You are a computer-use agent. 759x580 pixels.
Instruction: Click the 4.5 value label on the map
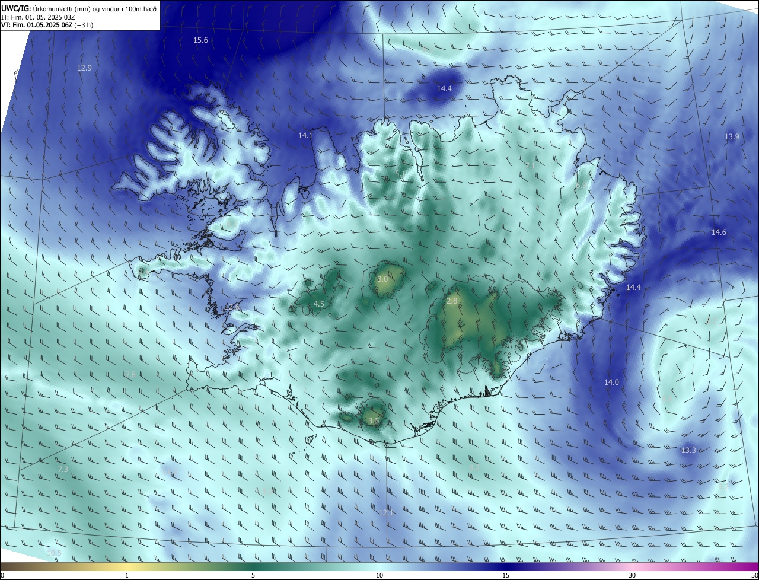point(319,304)
